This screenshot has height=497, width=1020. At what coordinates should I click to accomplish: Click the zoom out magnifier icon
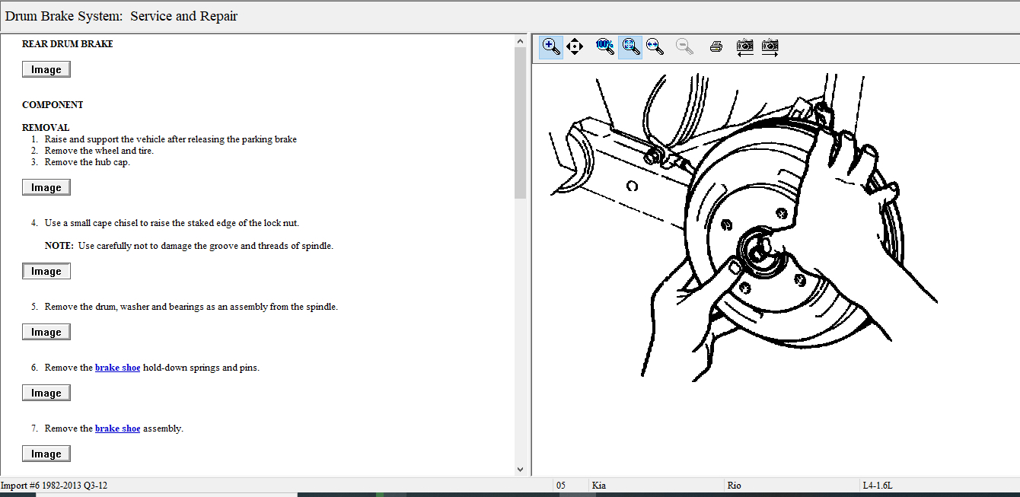(x=685, y=46)
